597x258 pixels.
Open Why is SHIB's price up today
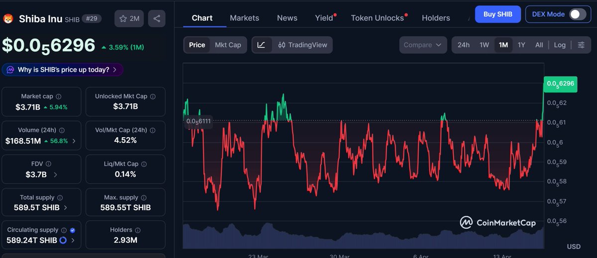click(x=63, y=70)
